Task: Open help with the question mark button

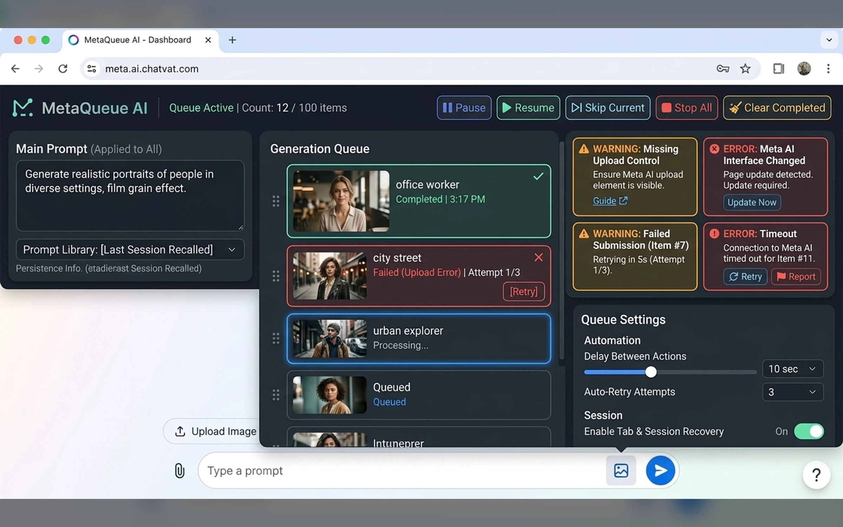Action: (x=816, y=475)
